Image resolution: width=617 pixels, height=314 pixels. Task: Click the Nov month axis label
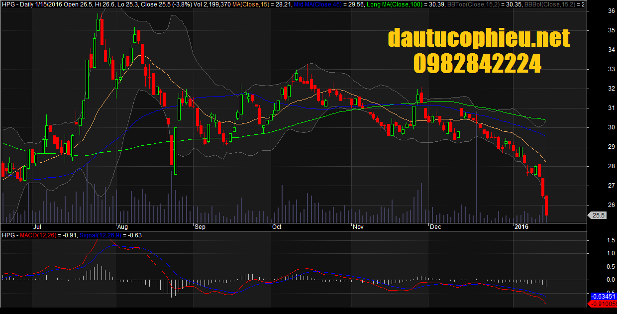358,227
